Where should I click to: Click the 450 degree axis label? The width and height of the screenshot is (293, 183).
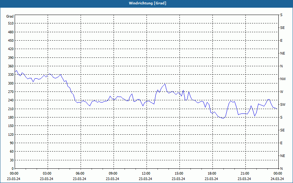click(x=11, y=41)
